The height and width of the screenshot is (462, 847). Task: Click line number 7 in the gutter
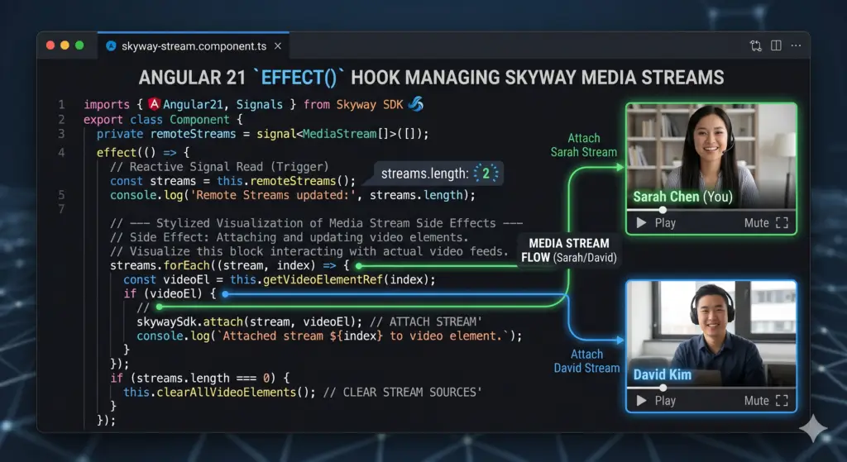click(61, 209)
